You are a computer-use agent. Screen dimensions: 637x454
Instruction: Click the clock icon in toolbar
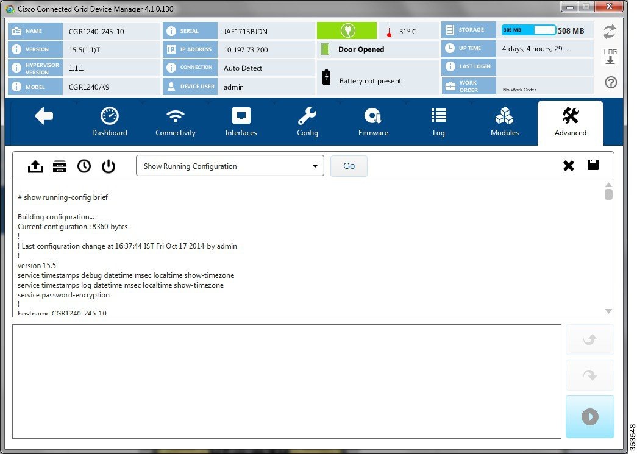point(84,166)
